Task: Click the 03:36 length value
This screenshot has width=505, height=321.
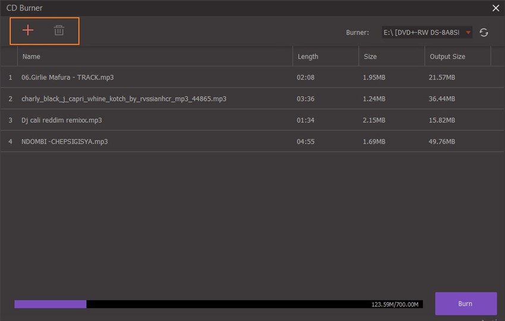Action: click(x=305, y=98)
